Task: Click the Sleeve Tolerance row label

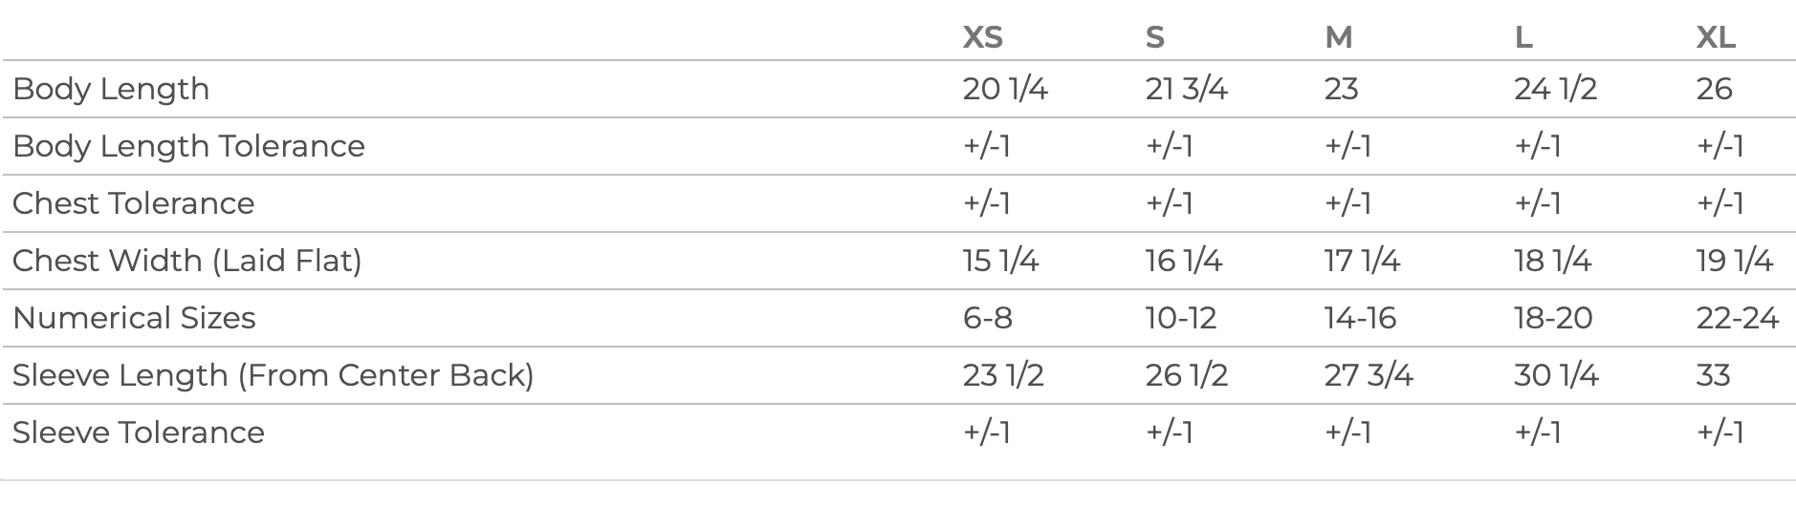Action: click(138, 432)
